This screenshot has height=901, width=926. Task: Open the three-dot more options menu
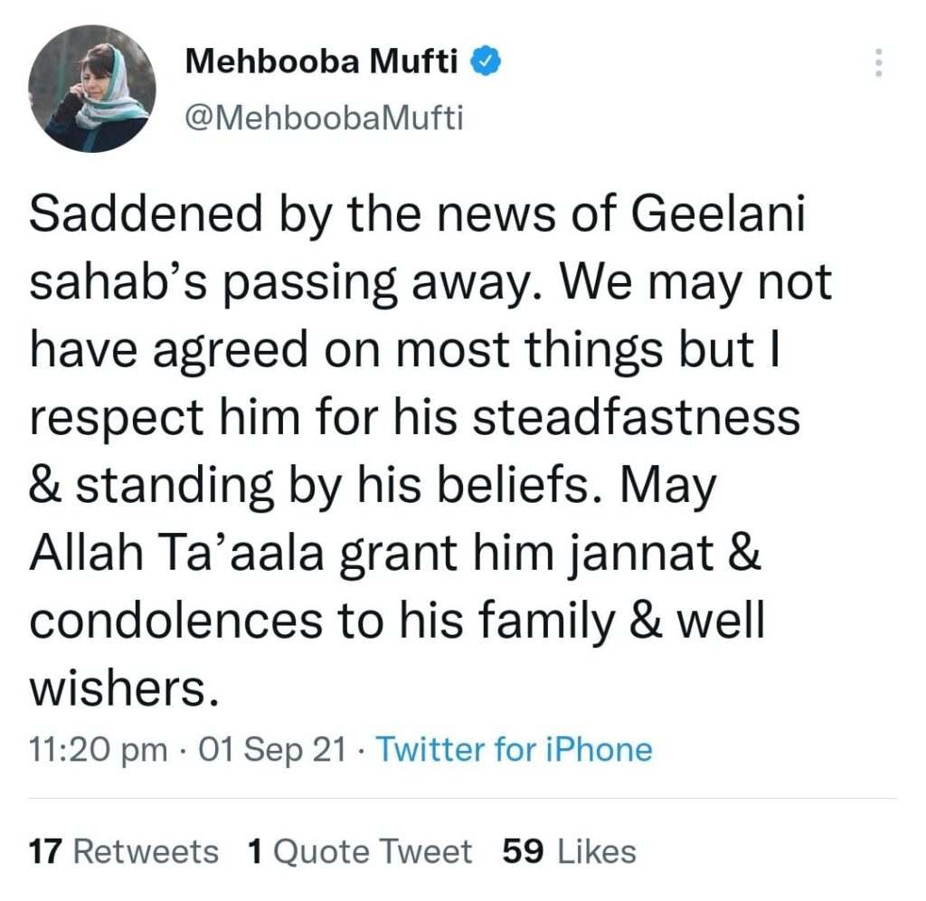[878, 62]
